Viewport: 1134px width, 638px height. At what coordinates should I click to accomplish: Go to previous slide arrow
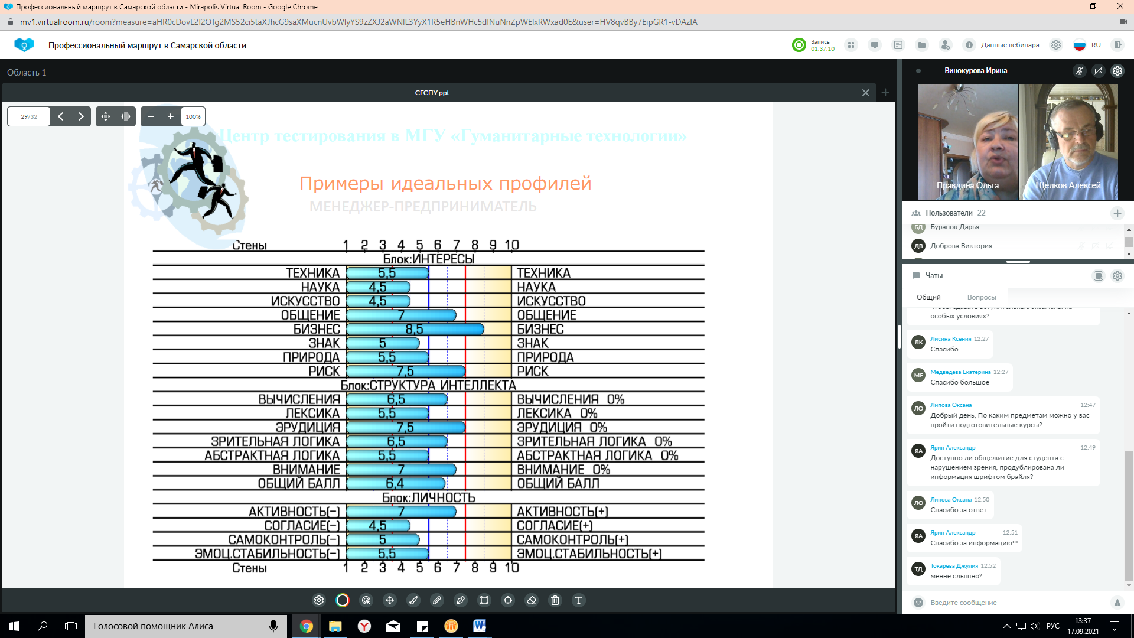point(61,116)
